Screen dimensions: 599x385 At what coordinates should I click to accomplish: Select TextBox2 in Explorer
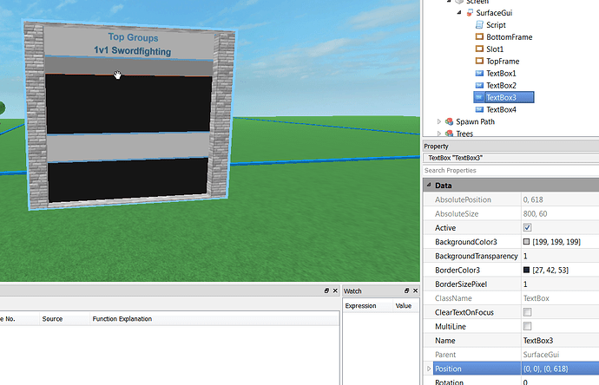[x=501, y=86]
